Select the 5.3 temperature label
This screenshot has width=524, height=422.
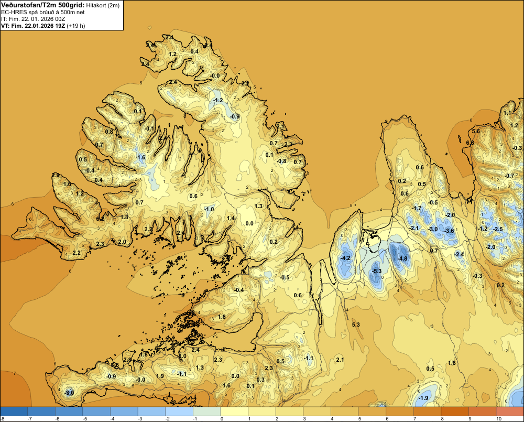(356, 324)
